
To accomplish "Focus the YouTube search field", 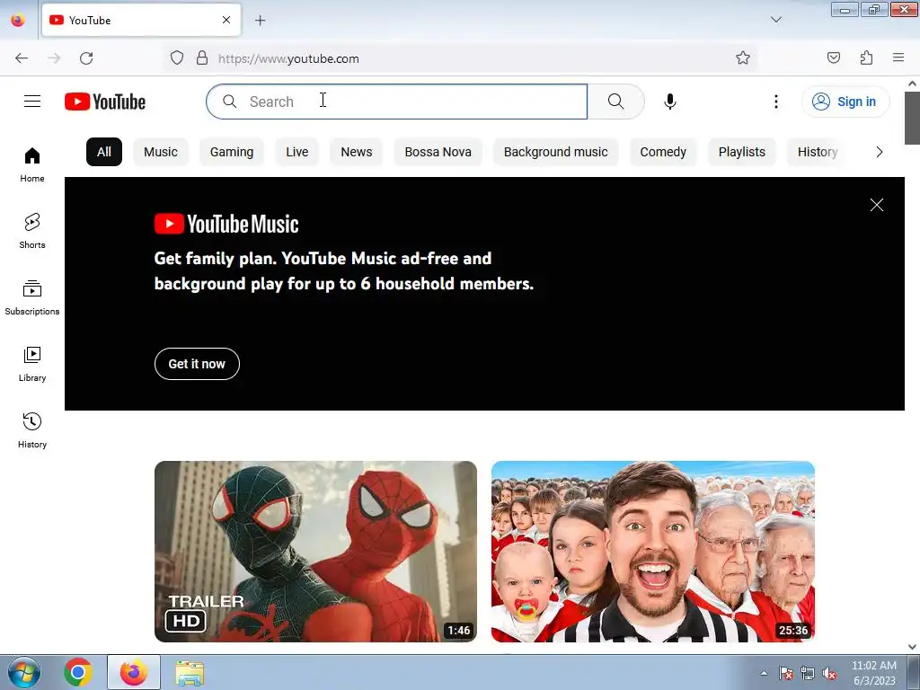I will coord(396,102).
